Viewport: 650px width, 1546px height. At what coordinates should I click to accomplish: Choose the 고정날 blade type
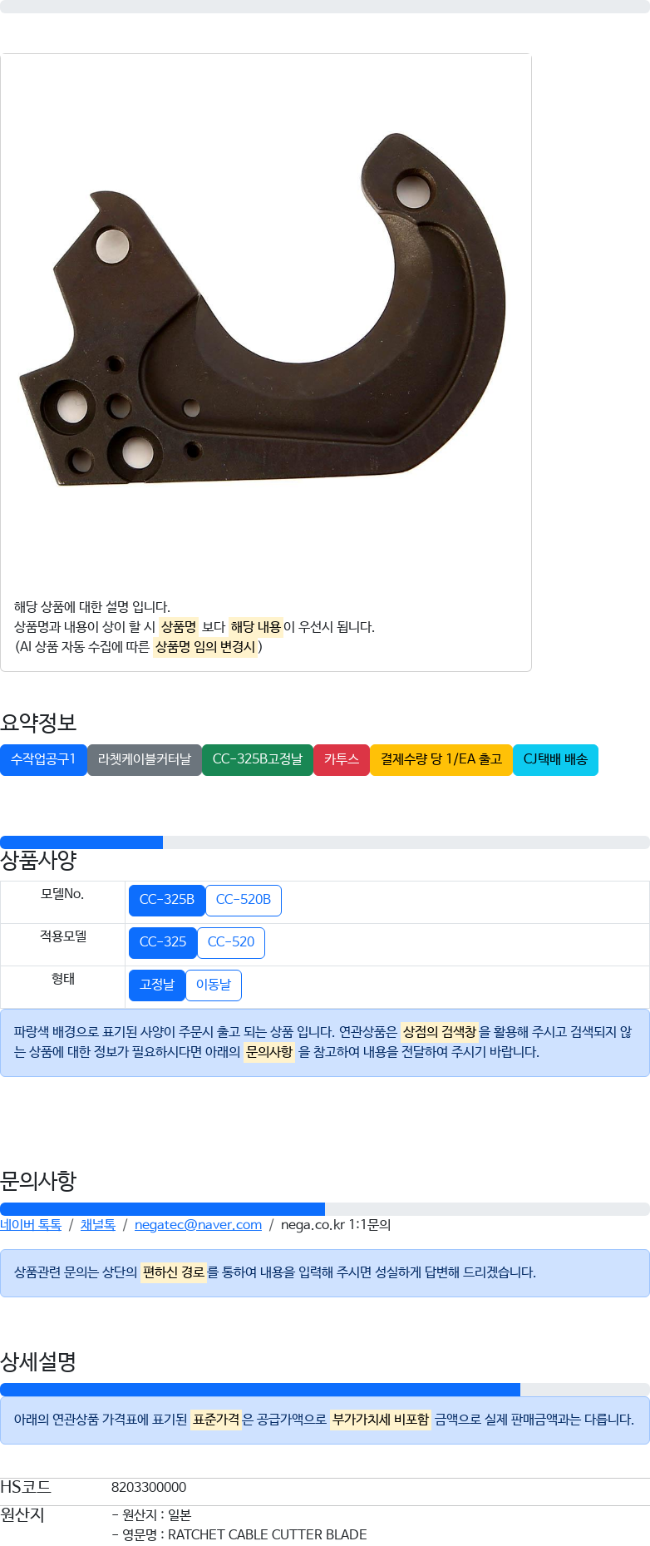coord(157,985)
